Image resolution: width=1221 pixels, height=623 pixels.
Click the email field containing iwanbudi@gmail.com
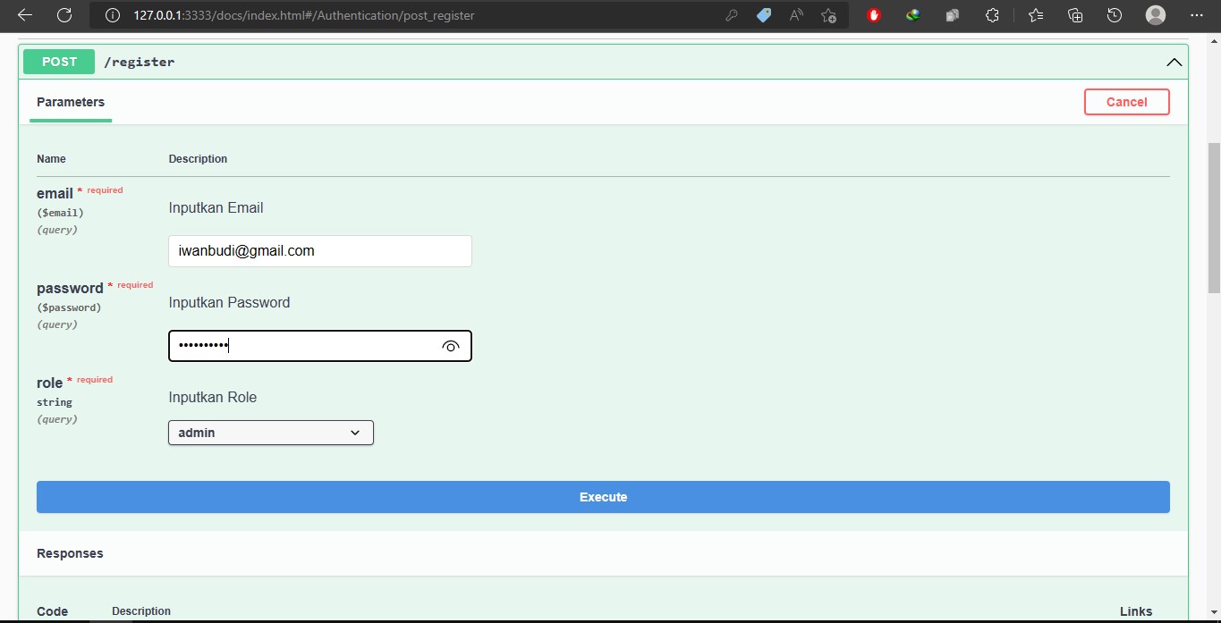point(319,251)
